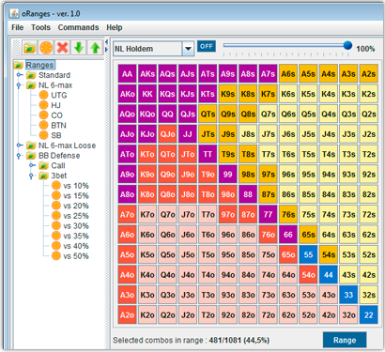Collapse the NL 6-max folder node
This screenshot has height=352, width=385.
(x=19, y=85)
